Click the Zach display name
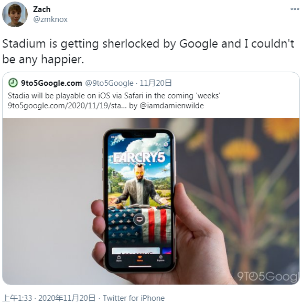 (42, 9)
